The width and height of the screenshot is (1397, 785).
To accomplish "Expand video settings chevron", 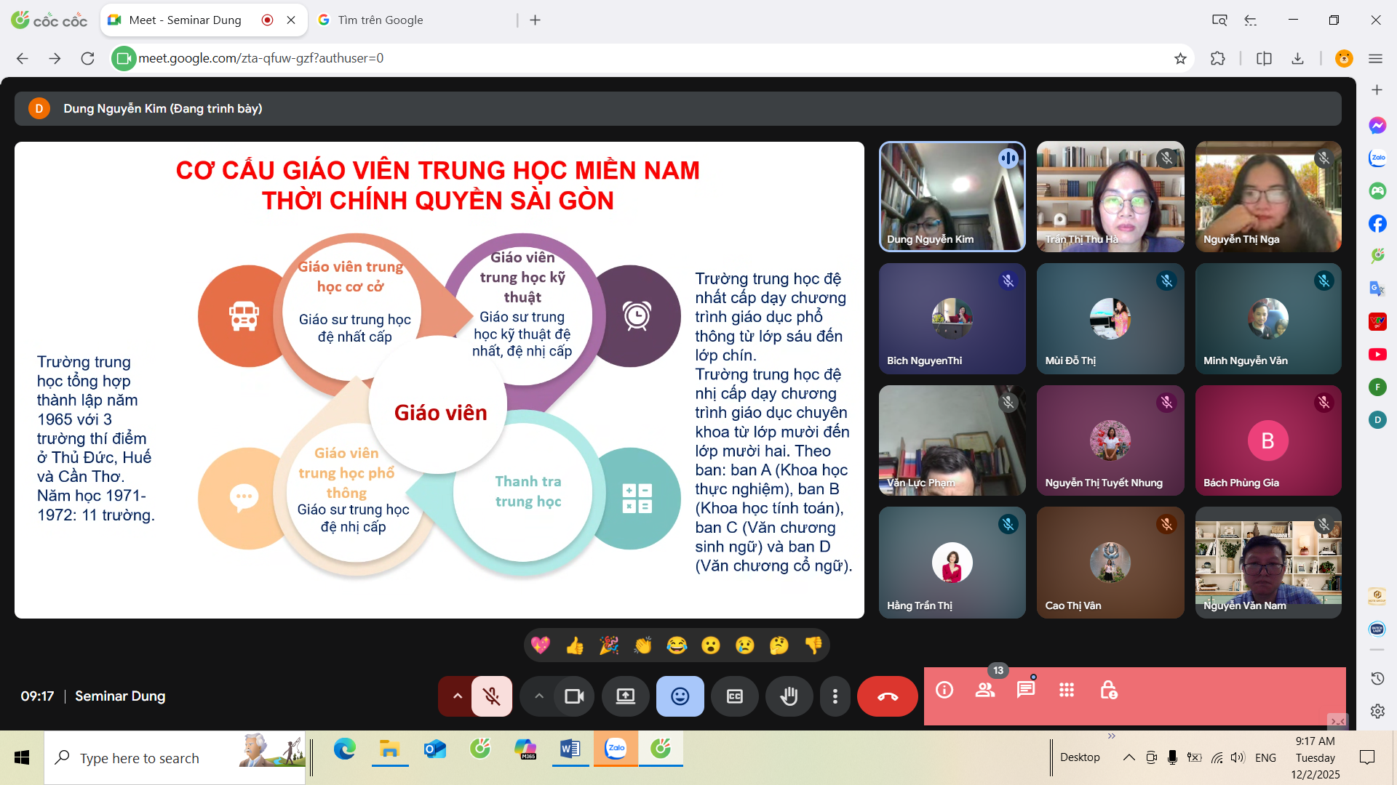I will (538, 696).
